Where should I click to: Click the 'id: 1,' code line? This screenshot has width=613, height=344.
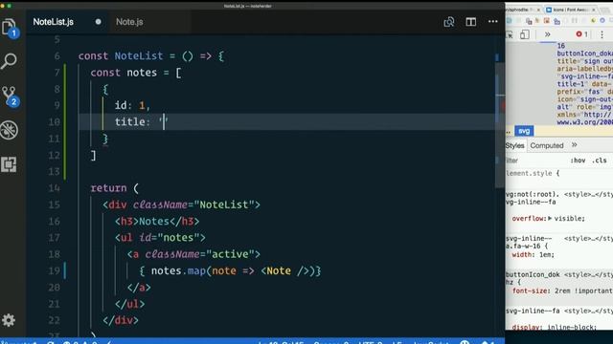click(x=132, y=105)
